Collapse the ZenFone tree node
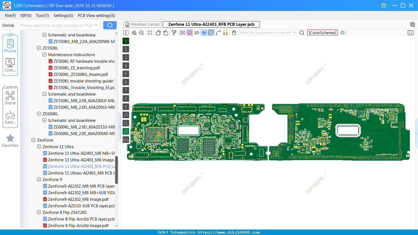The height and width of the screenshot is (235, 418). (33, 140)
